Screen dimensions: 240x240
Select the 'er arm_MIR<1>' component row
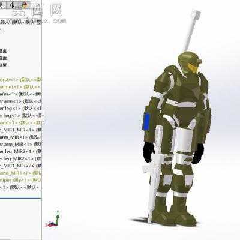tap(20, 144)
